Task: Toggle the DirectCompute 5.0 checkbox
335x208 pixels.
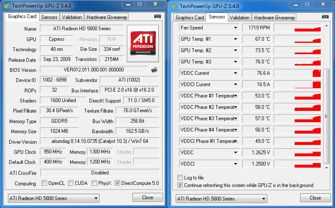Action: 117,183
